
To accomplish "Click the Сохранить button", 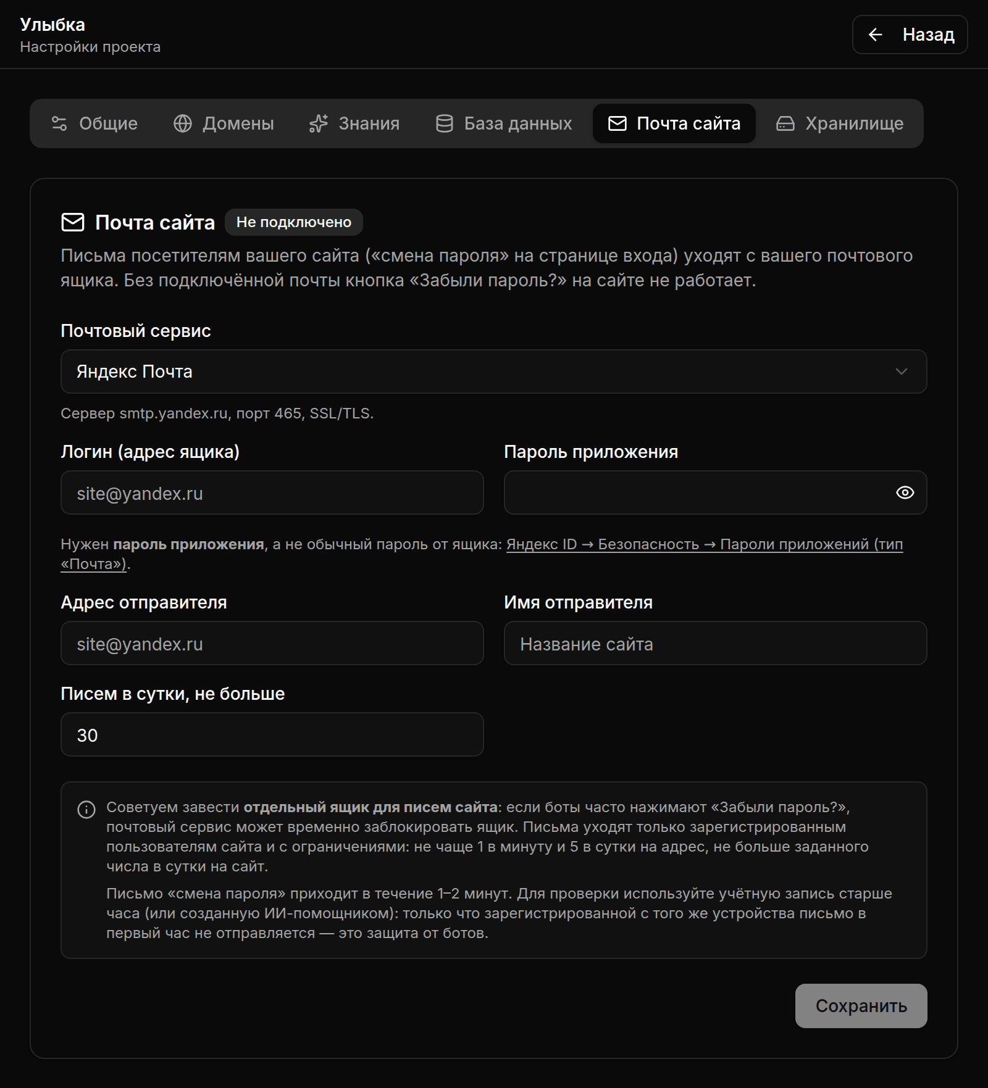I will click(x=861, y=1006).
